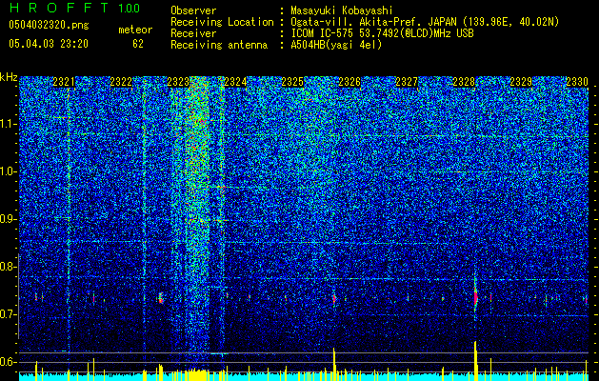Click the meteor count value 62
Screen dimensions: 599x381
click(x=138, y=44)
